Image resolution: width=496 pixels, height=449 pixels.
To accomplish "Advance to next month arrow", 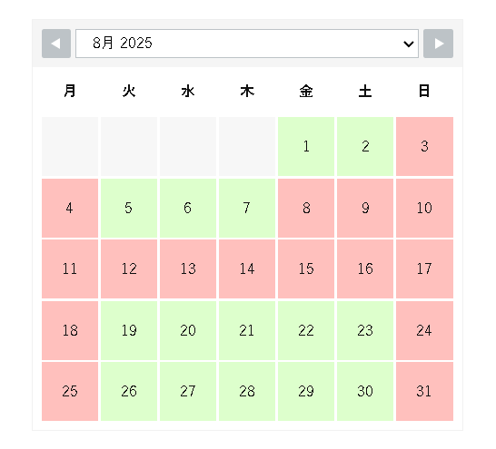I will point(438,44).
